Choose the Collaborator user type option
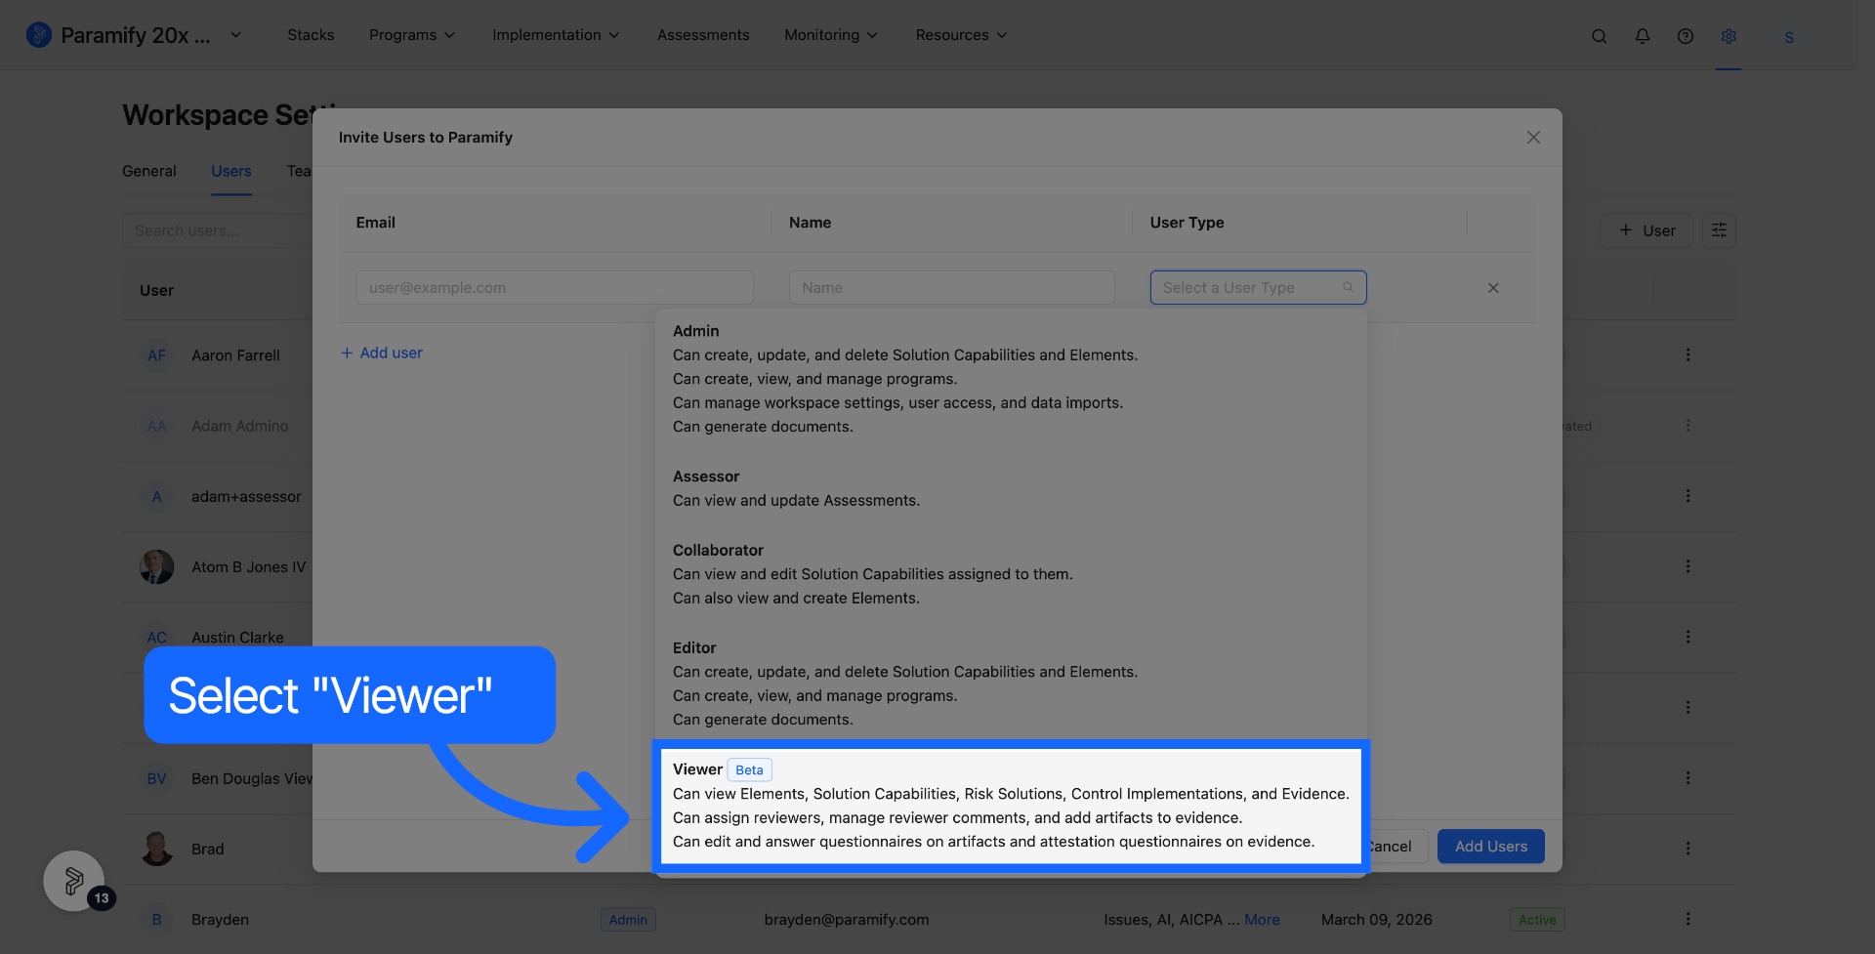This screenshot has width=1875, height=954. coord(1011,574)
